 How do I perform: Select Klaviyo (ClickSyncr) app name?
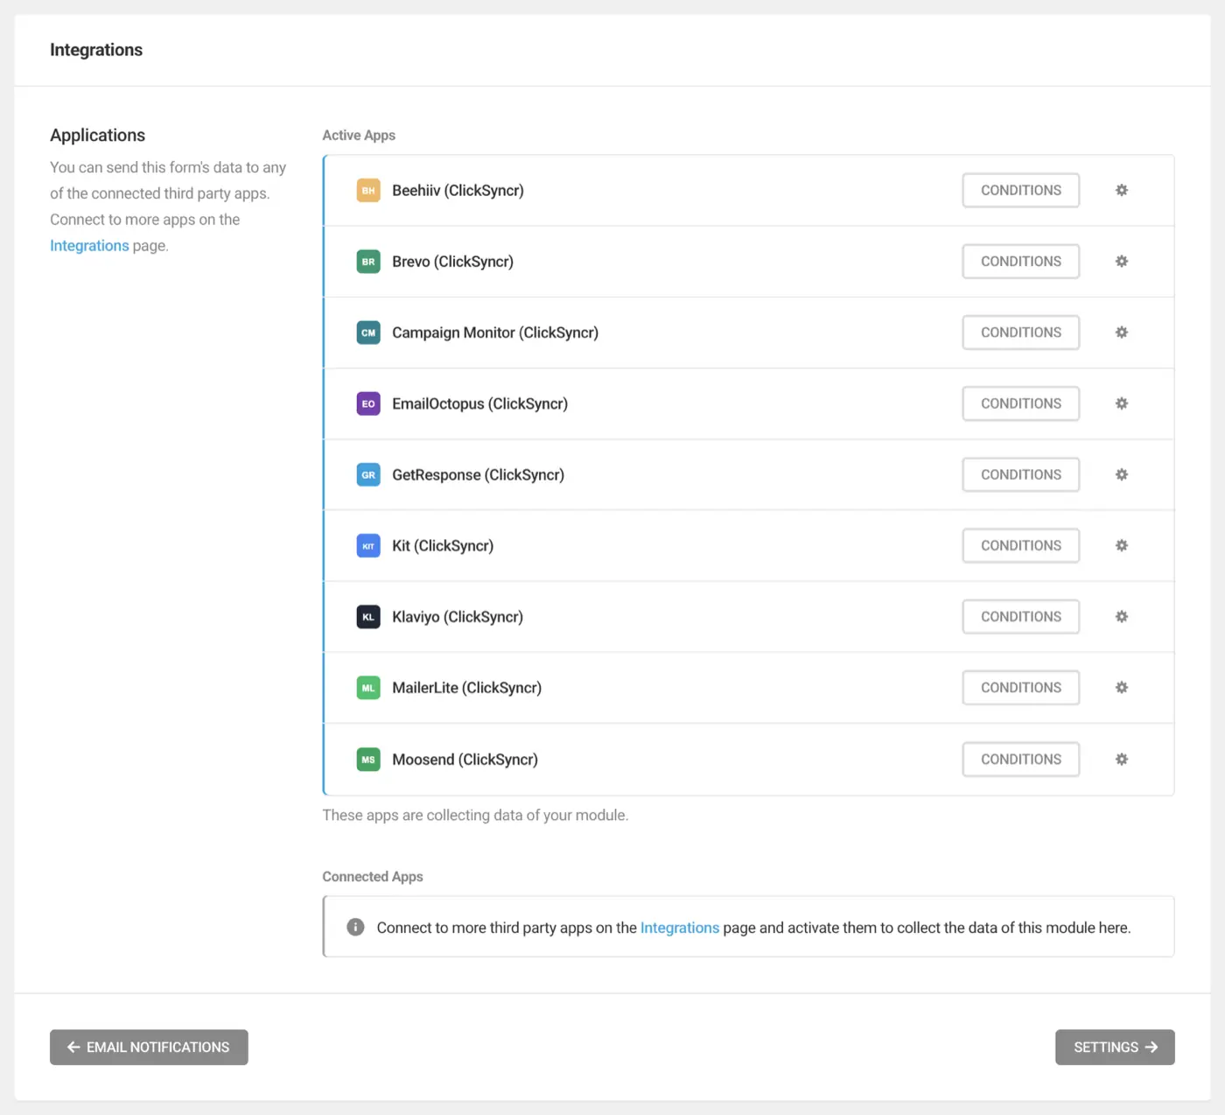[x=458, y=616]
